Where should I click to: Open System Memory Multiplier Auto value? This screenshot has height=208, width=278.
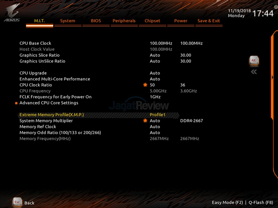click(155, 121)
